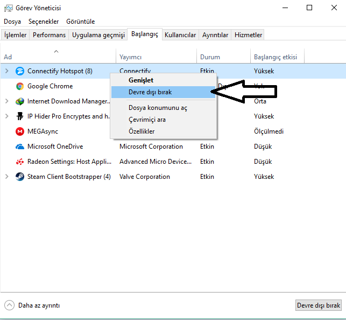Select the Microsoft OneDrive row name

(55, 147)
